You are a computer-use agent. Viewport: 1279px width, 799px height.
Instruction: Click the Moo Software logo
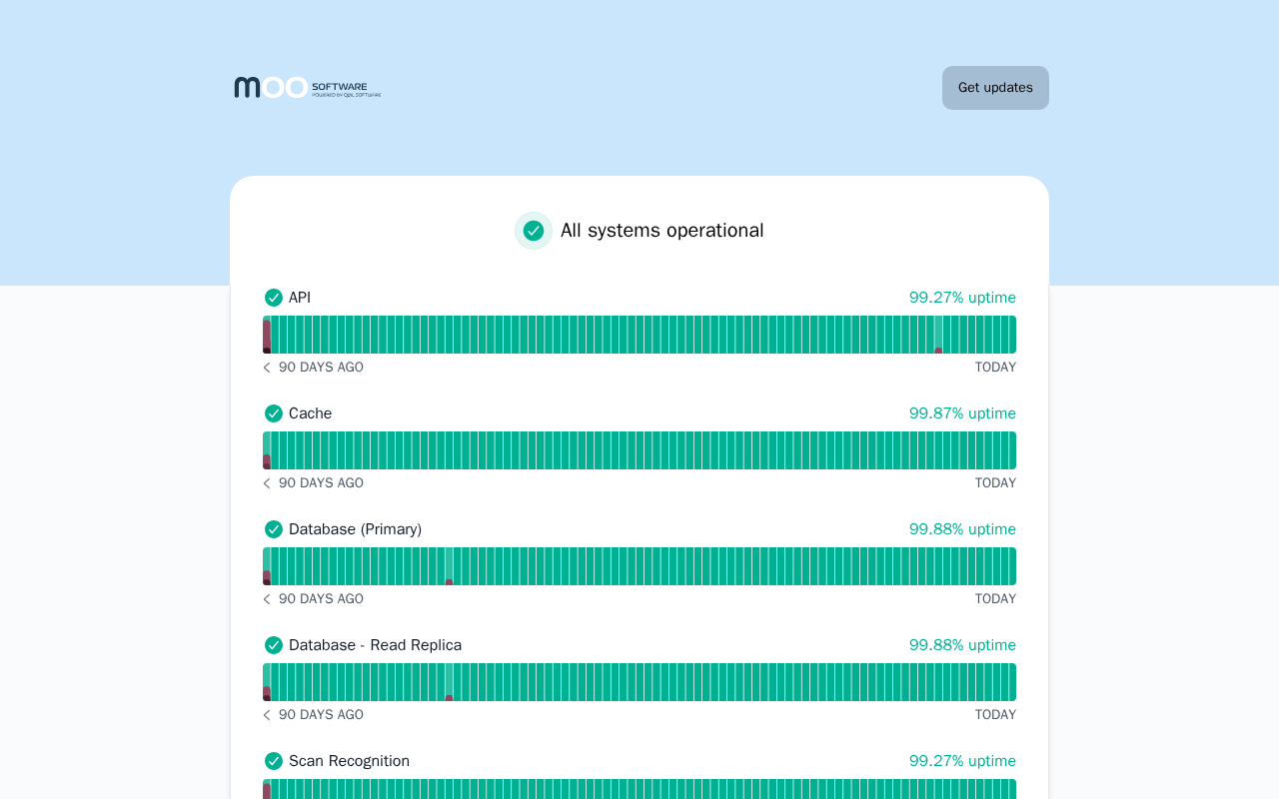click(308, 88)
